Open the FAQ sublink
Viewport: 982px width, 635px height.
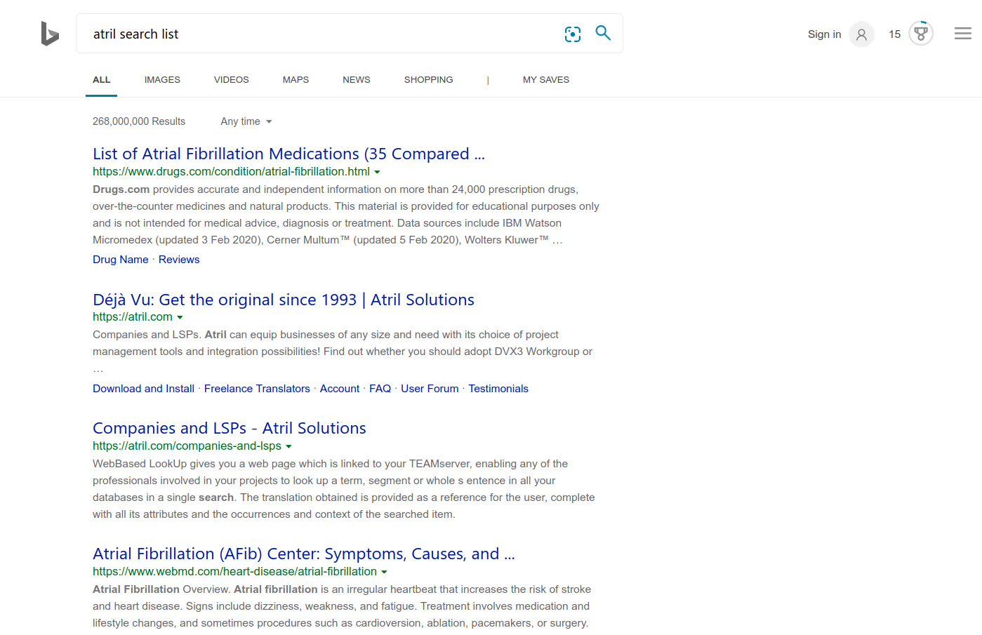pyautogui.click(x=380, y=389)
